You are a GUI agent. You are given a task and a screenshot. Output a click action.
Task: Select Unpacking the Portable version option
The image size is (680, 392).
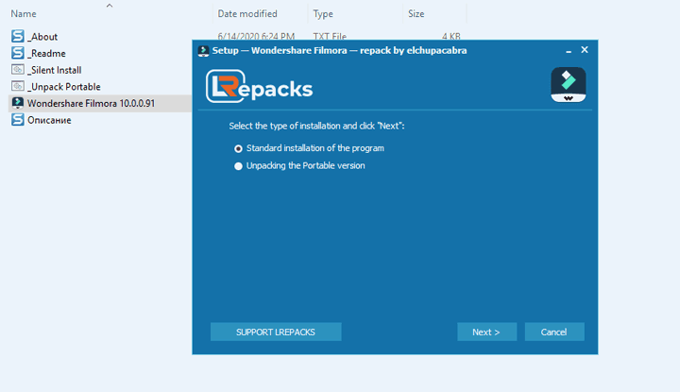(239, 166)
